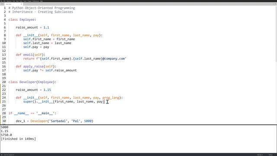Click the tab navigation arrows left of the tab
The image size is (277, 156).
pyautogui.click(x=2, y=4)
